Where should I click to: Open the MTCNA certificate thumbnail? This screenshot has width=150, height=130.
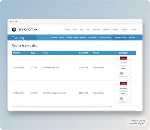(123, 93)
